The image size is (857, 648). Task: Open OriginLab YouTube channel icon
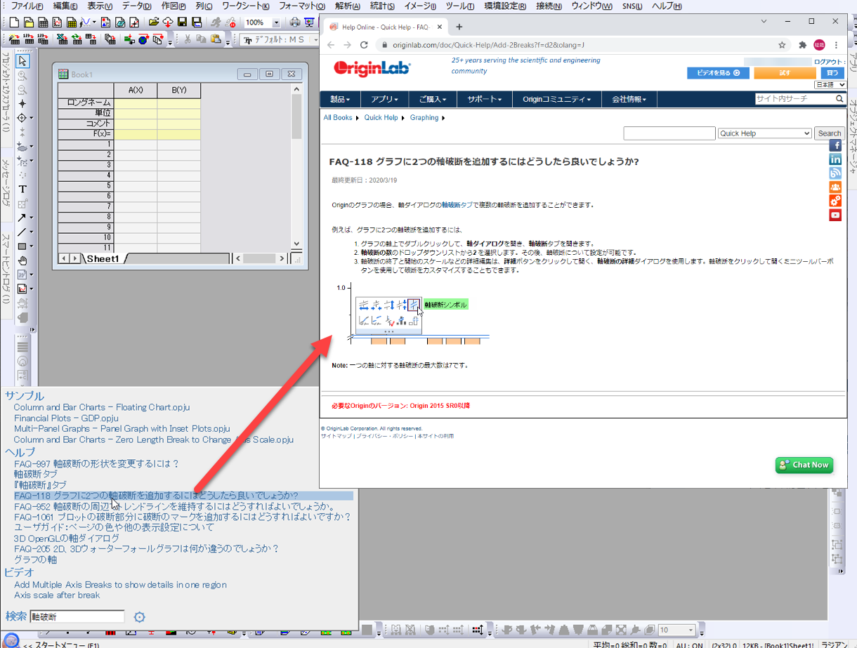click(835, 216)
